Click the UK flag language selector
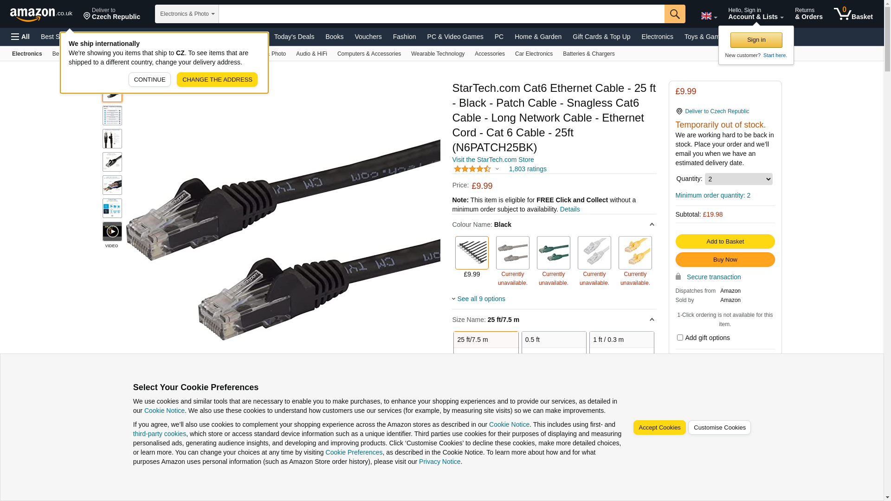The image size is (891, 501). (x=709, y=16)
